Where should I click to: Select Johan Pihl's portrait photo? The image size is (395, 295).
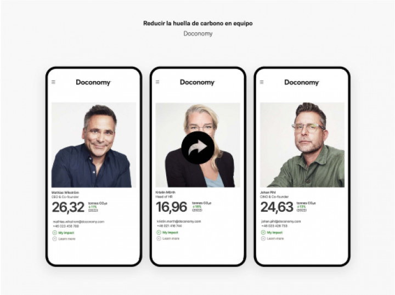click(x=302, y=145)
